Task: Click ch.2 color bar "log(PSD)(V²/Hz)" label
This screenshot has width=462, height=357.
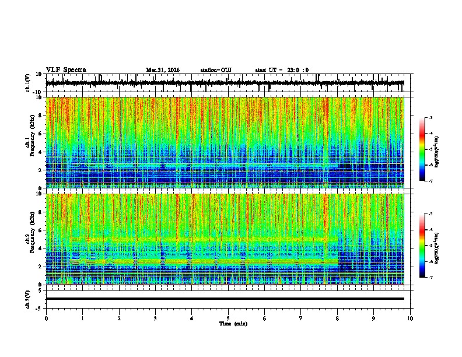Action: click(x=436, y=248)
